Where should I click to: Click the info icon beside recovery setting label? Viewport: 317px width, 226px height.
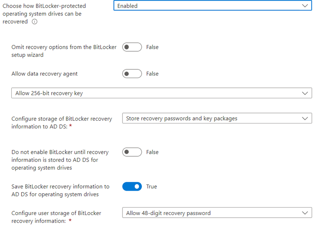point(34,22)
